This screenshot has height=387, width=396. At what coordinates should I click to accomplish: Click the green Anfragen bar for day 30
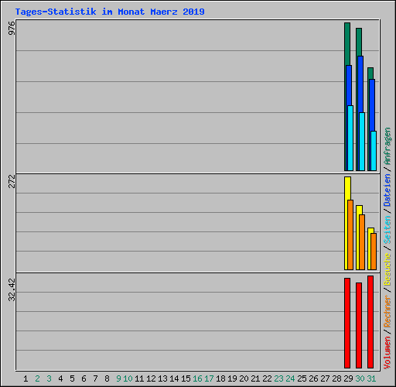click(x=359, y=42)
